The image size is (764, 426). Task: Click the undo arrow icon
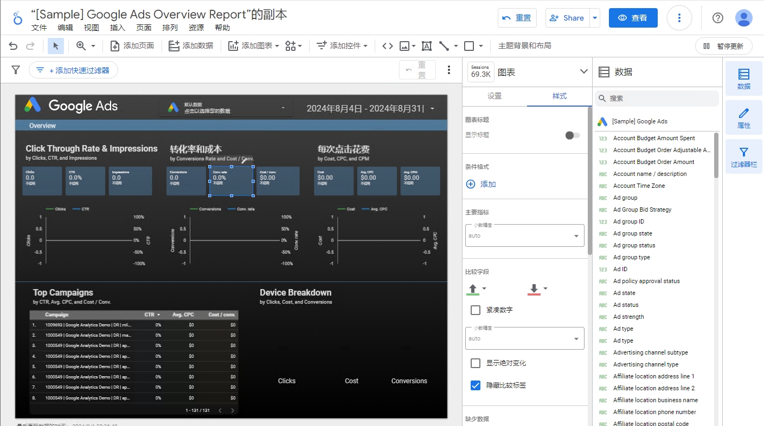[14, 46]
